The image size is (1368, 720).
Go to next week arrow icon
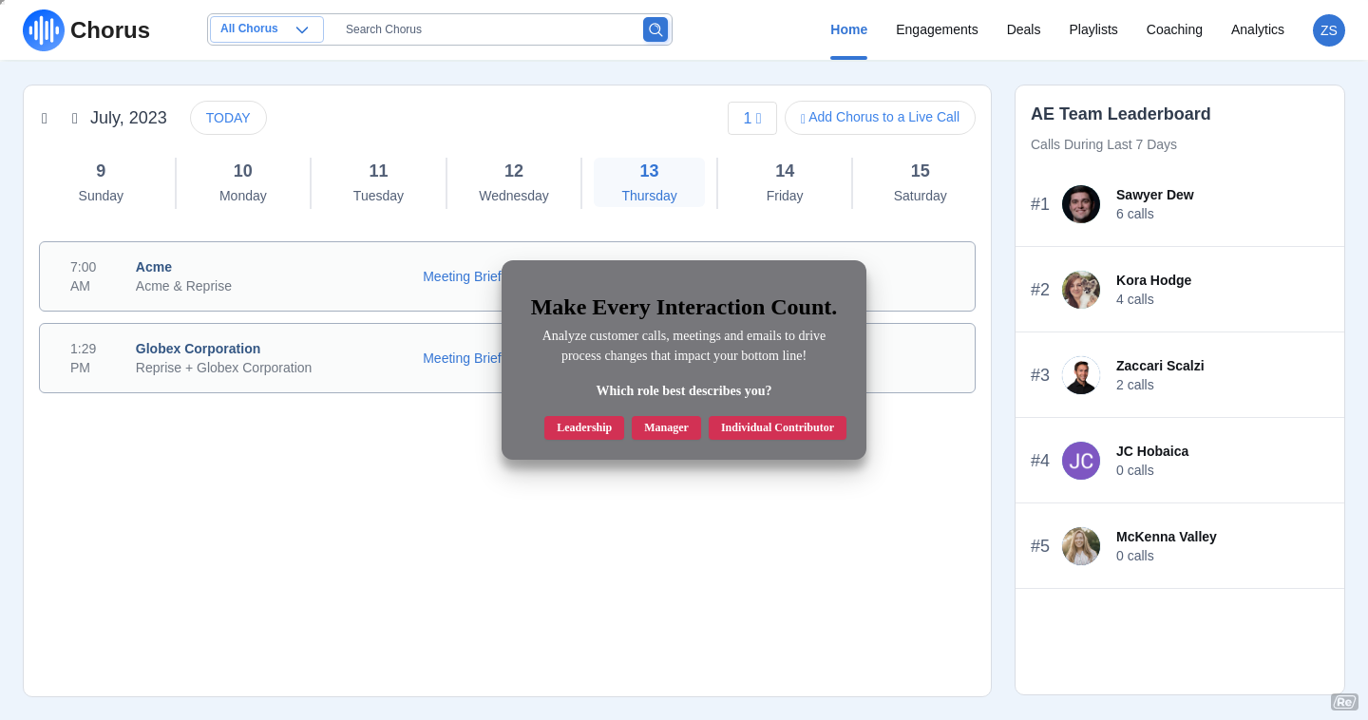coord(75,119)
